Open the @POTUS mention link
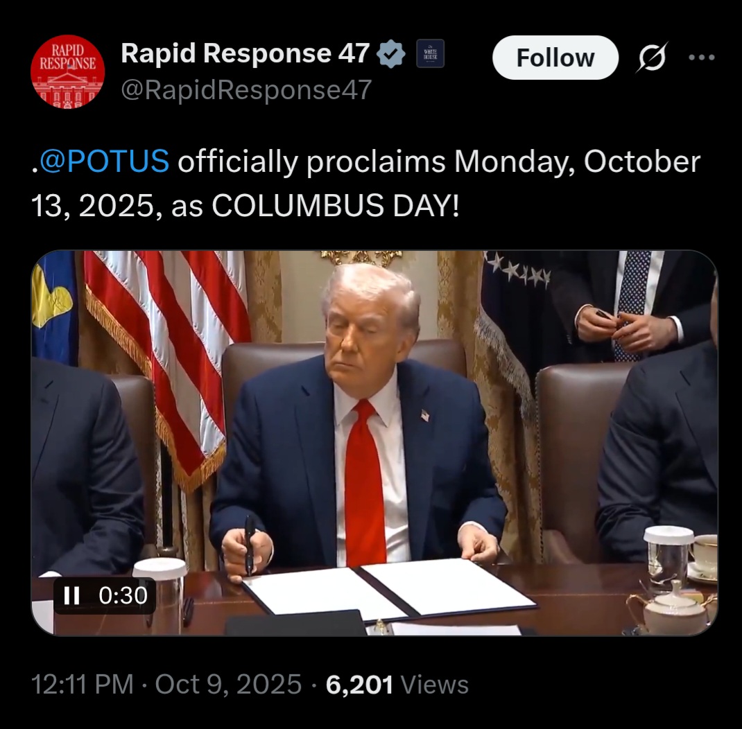 pos(104,161)
